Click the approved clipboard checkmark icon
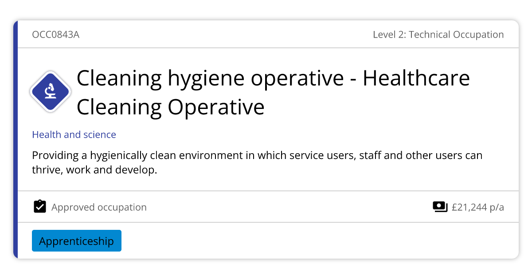This screenshot has width=532, height=279. (x=40, y=206)
